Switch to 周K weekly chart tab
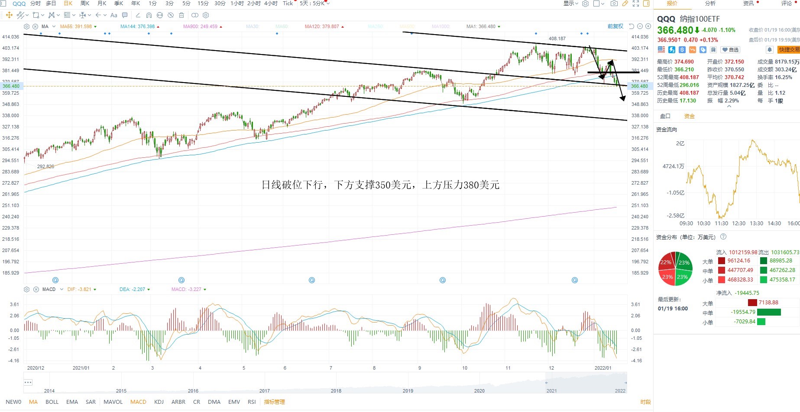Image resolution: width=800 pixels, height=412 pixels. [85, 3]
